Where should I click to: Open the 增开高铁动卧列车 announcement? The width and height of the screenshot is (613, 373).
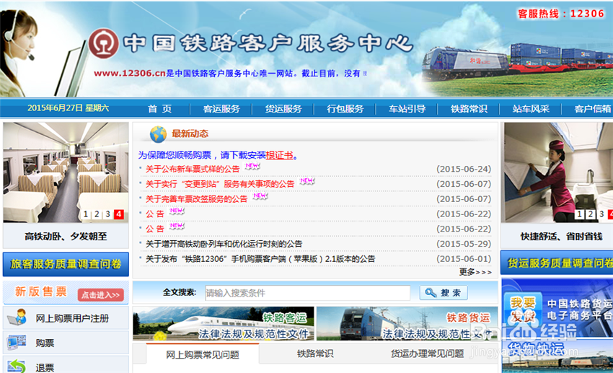[x=224, y=244]
